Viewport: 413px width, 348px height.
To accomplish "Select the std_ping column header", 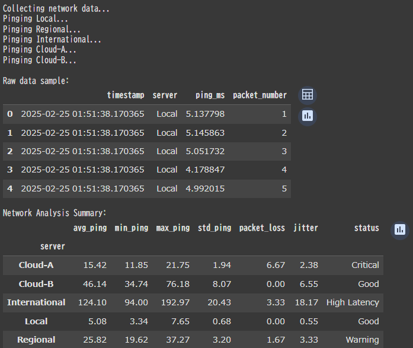I will click(214, 228).
